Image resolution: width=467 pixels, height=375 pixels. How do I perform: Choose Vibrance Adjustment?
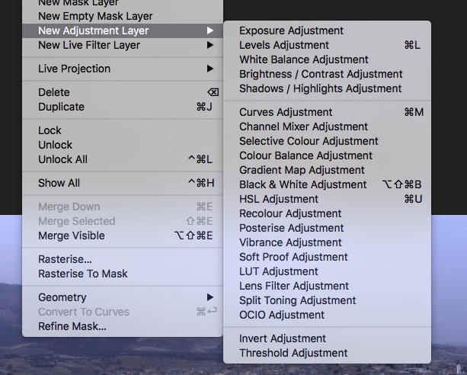(x=327, y=242)
